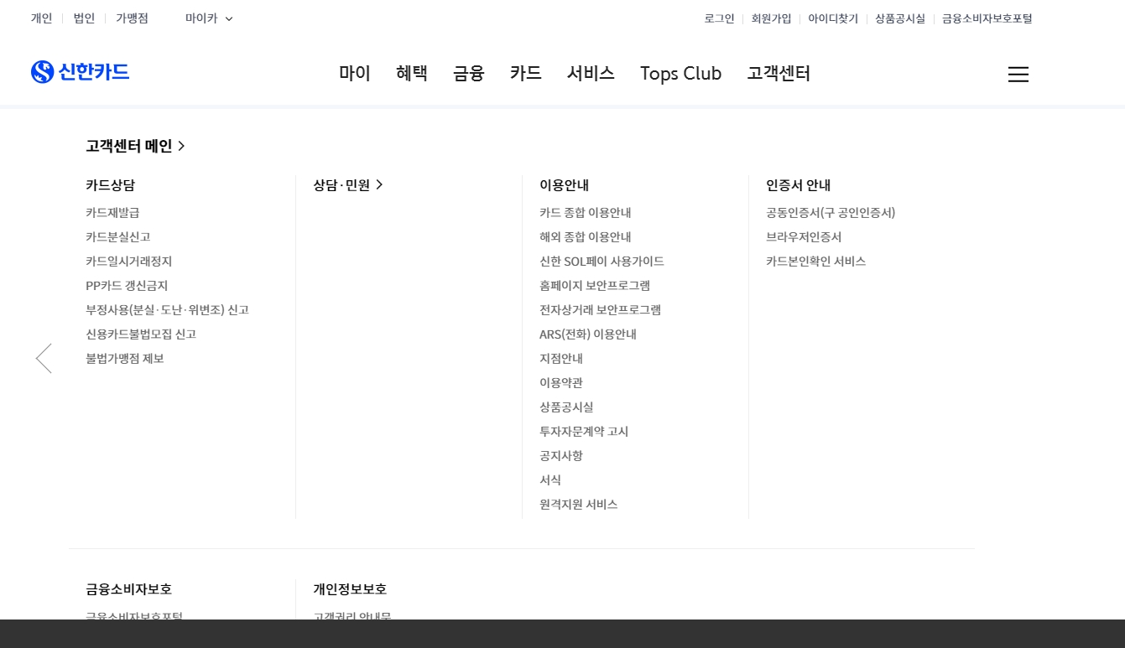1125x648 pixels.
Task: Open 투자자문계약 고시 link
Action: point(584,432)
